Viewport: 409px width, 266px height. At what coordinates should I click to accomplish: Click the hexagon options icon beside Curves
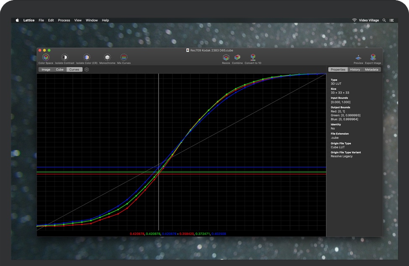click(x=87, y=70)
